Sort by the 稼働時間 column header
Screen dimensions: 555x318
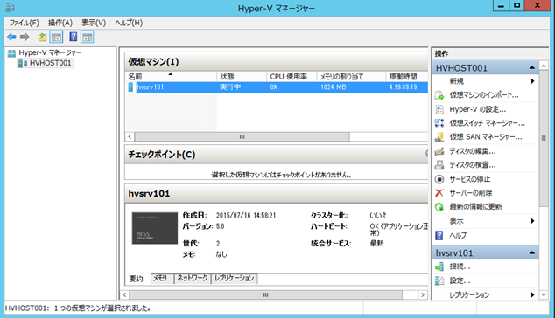(x=407, y=77)
